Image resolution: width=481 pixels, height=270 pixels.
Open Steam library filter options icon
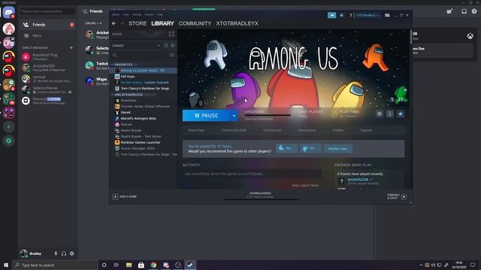click(x=171, y=55)
